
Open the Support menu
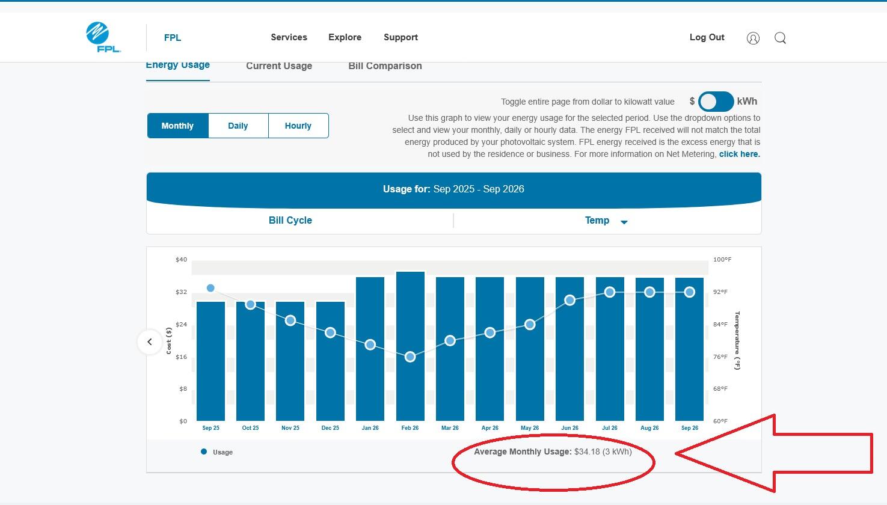(x=401, y=37)
